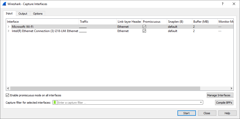
Task: Toggle Promiscuous checkbox for Intel Ethernet row
Action: [x=144, y=31]
